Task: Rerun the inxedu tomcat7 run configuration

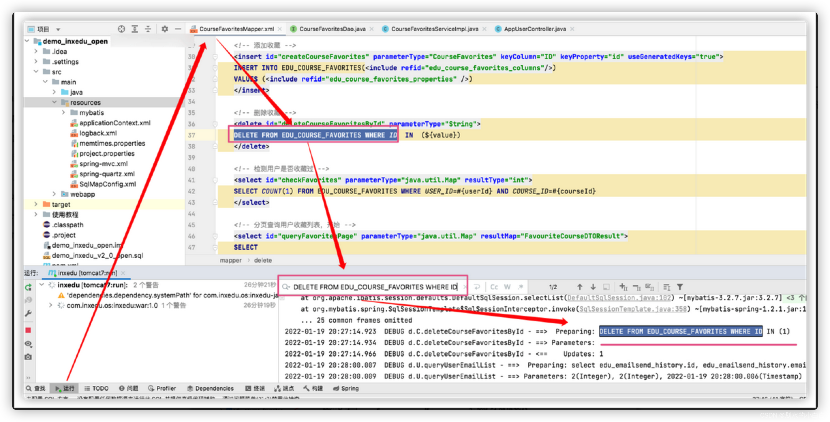Action: pyautogui.click(x=29, y=287)
